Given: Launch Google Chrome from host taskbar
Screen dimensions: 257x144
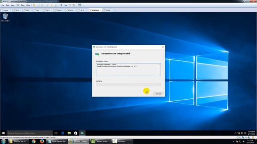Looking at the screenshot, I should (x=34, y=141).
